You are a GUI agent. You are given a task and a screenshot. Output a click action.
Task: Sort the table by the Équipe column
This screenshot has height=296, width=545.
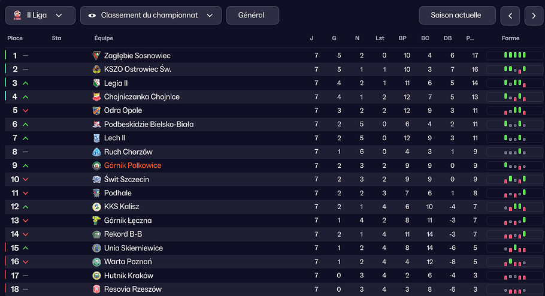pyautogui.click(x=104, y=38)
